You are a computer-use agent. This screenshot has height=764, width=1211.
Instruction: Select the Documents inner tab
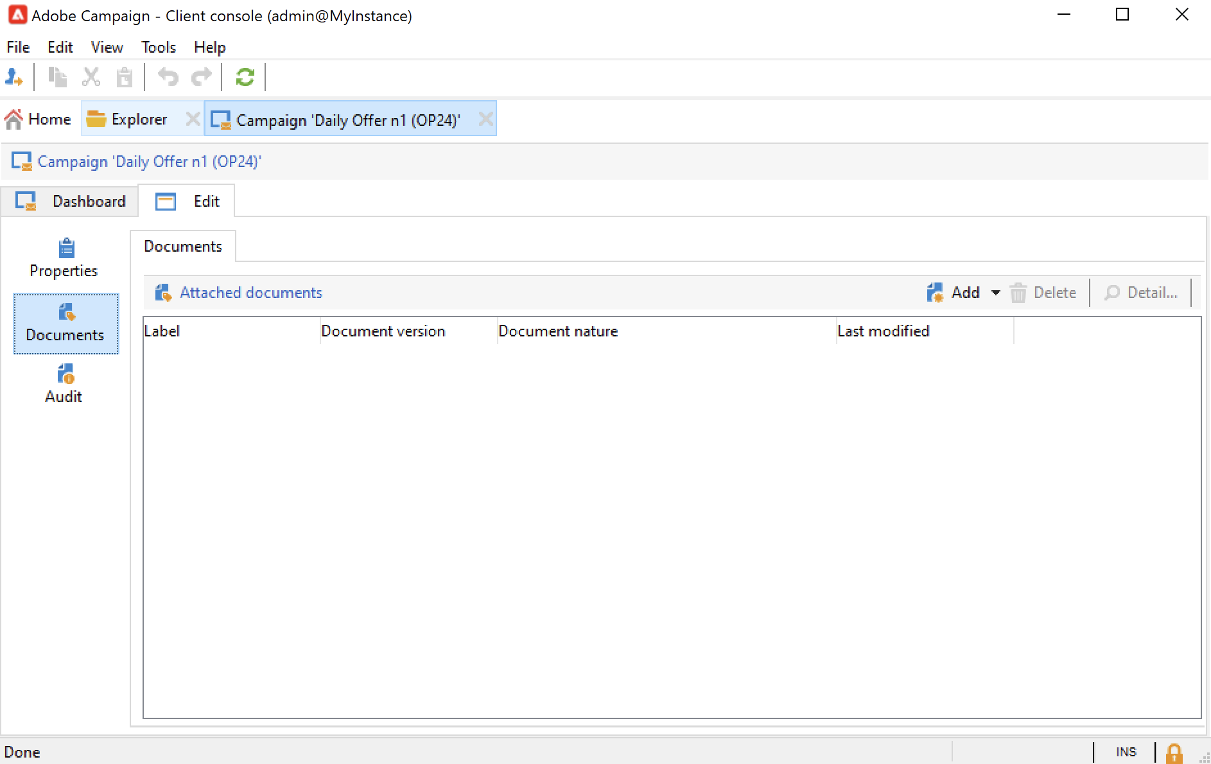click(183, 247)
